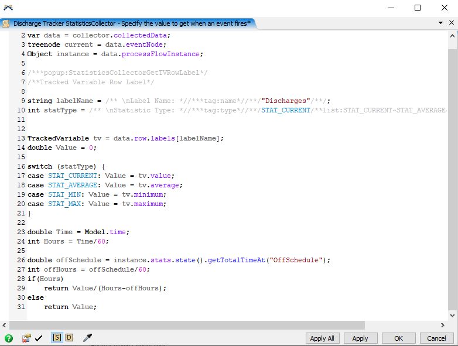Maximize the window
Screen dimensions: 458x346
(x=418, y=8)
